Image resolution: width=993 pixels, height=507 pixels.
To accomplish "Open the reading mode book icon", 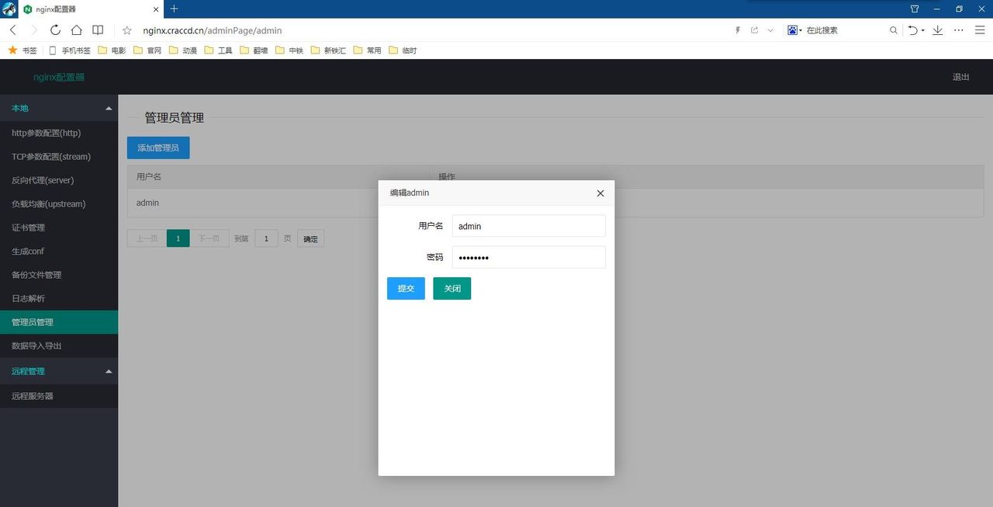I will tap(98, 30).
